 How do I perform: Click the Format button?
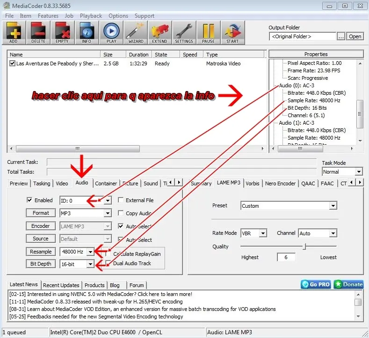[41, 213]
